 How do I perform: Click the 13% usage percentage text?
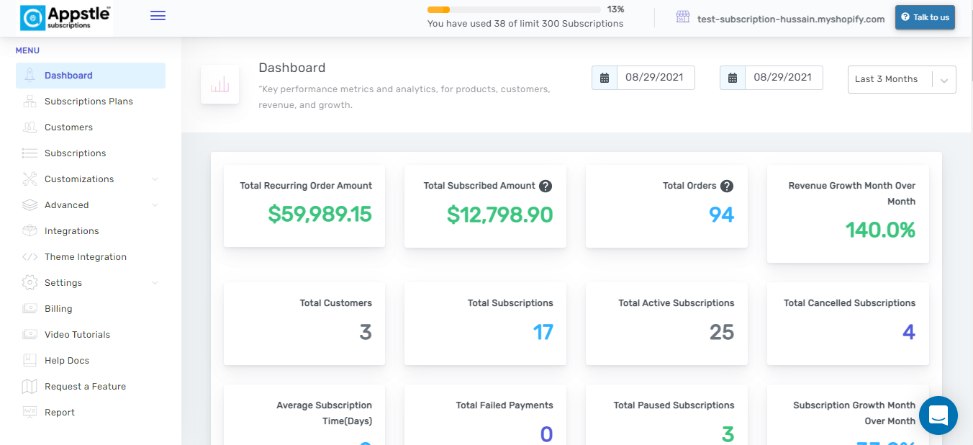click(x=615, y=9)
